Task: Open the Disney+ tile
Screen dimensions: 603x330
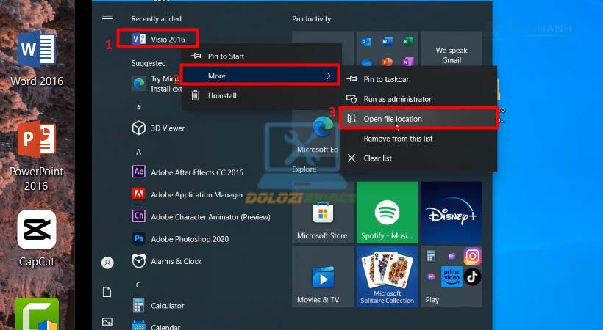Action: pos(451,213)
